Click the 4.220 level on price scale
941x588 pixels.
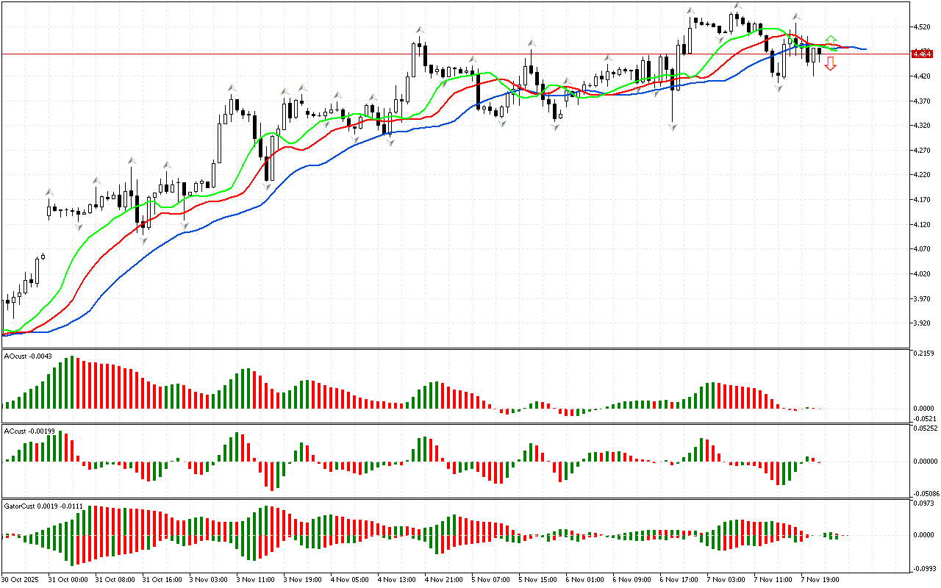click(x=919, y=175)
